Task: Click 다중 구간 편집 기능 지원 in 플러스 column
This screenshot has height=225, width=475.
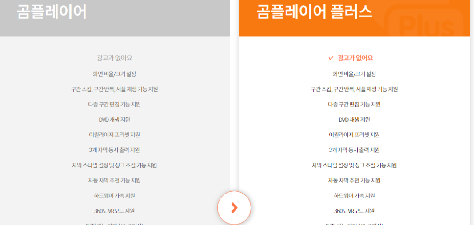Action: (354, 105)
